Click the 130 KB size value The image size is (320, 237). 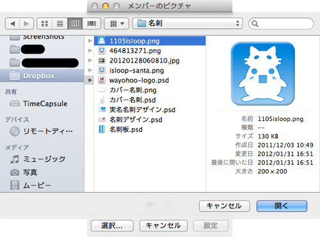coord(268,136)
